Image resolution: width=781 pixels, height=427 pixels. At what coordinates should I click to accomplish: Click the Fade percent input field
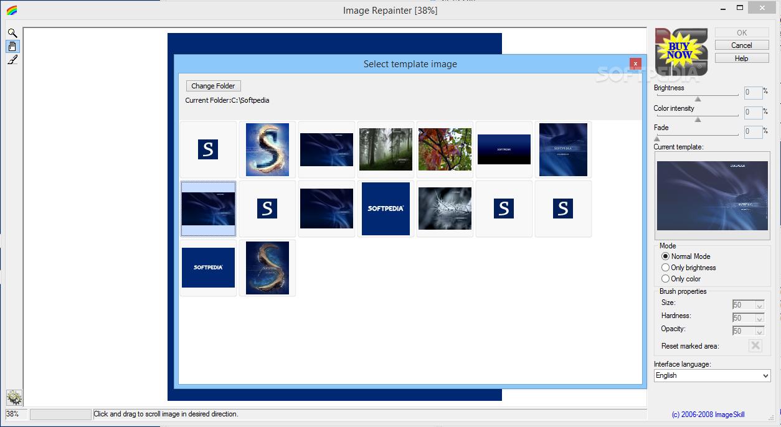click(753, 132)
